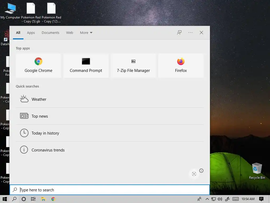
Task: Select Pokemon Red - Copy (12) file
Action: (51, 13)
